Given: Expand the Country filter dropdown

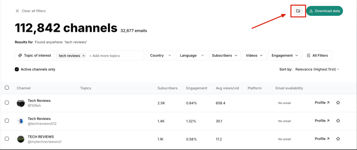Looking at the screenshot, I should [x=160, y=55].
